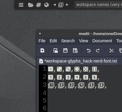Click the one-dot dice glyph on line 1
This screenshot has height=112, width=122.
pos(51,69)
